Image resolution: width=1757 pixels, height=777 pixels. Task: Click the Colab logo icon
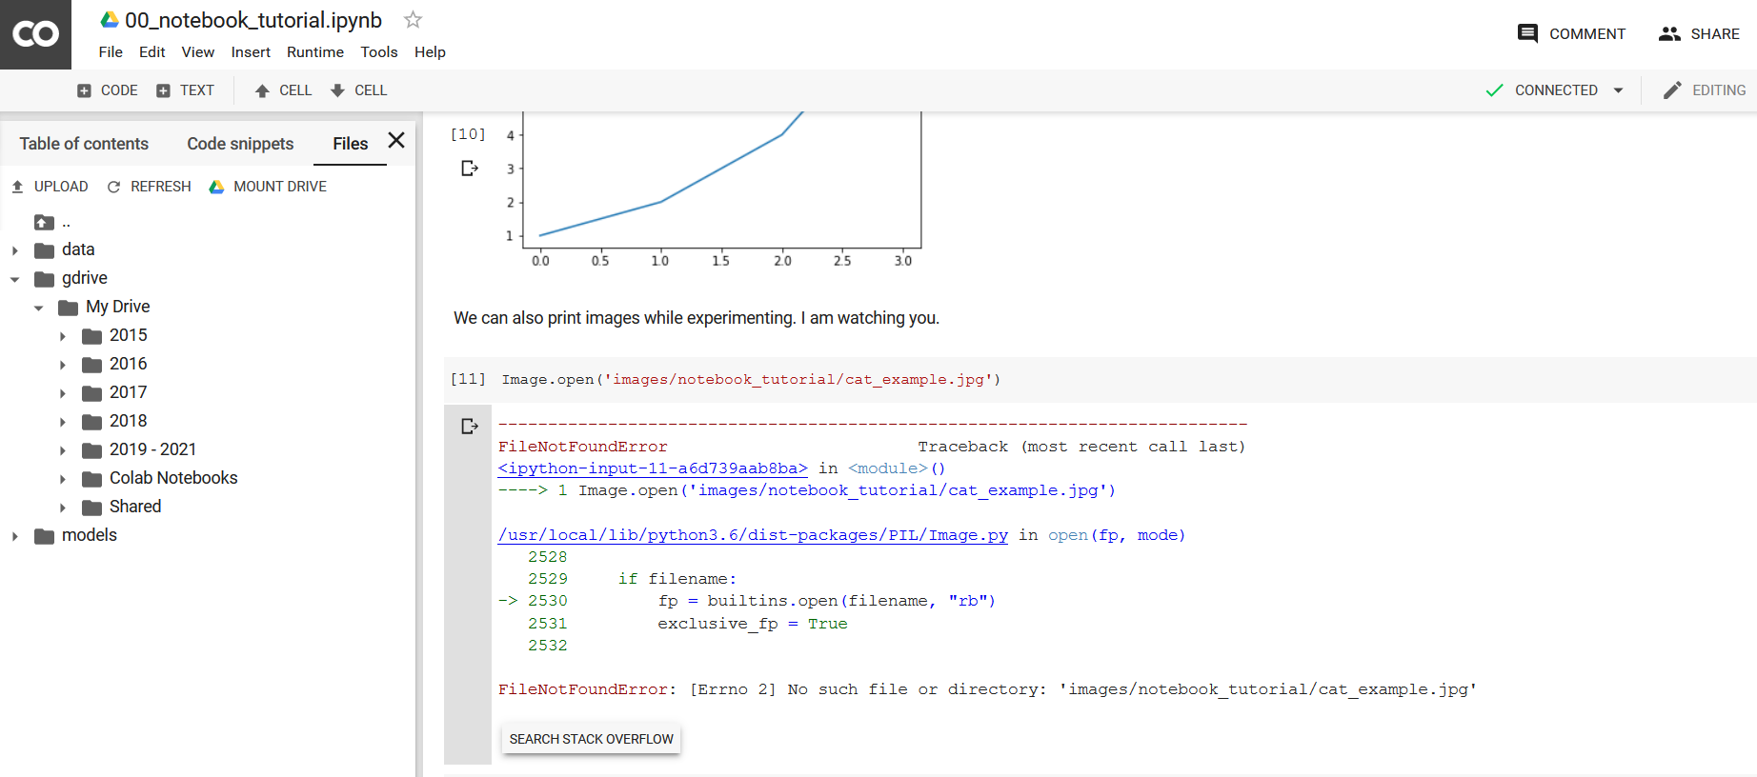[35, 34]
